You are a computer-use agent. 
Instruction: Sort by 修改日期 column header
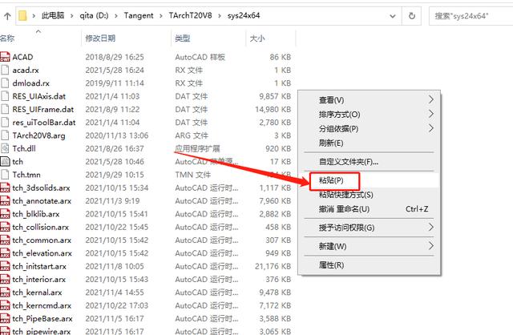100,38
